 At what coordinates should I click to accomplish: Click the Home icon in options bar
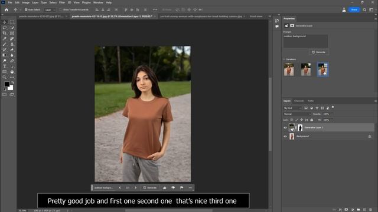point(6,10)
